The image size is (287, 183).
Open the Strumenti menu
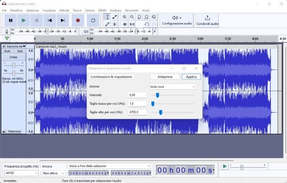click(132, 10)
